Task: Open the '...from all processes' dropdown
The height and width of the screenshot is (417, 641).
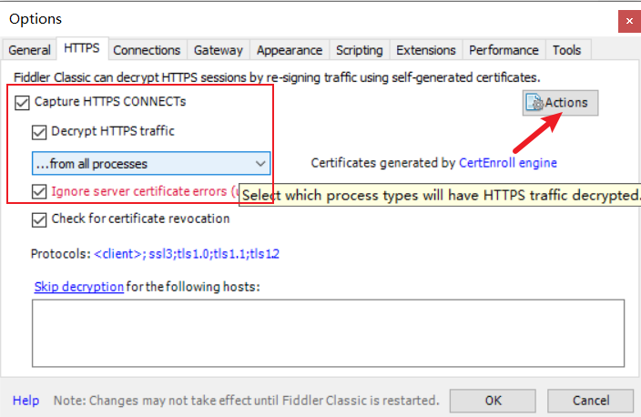Action: [151, 164]
